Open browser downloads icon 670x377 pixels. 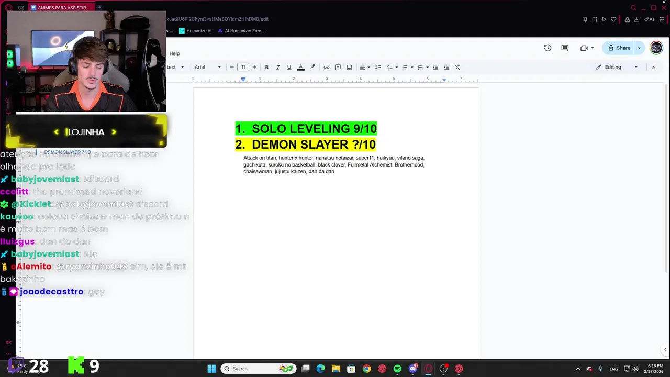click(x=636, y=19)
